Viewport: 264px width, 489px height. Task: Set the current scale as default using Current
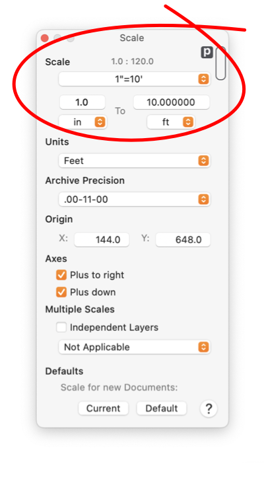pos(104,408)
